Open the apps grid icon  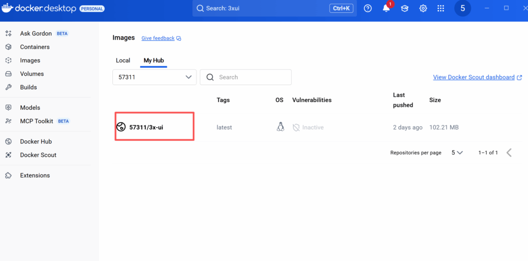[x=441, y=9]
